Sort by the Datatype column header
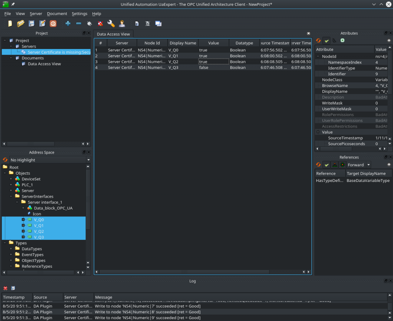Screen dimensions: 393x321 pos(244,43)
